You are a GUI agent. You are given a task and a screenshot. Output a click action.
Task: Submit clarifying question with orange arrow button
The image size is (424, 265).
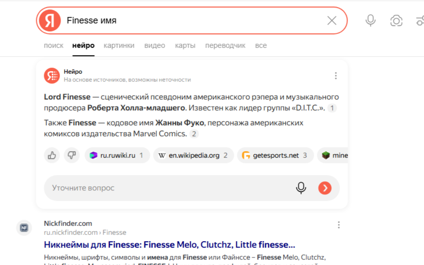(325, 188)
